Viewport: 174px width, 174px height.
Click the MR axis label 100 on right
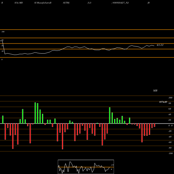click(171, 98)
